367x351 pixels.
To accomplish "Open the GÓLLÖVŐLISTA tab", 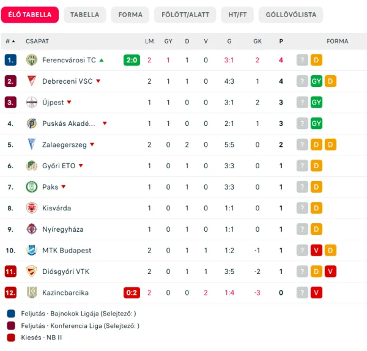I will 291,15.
